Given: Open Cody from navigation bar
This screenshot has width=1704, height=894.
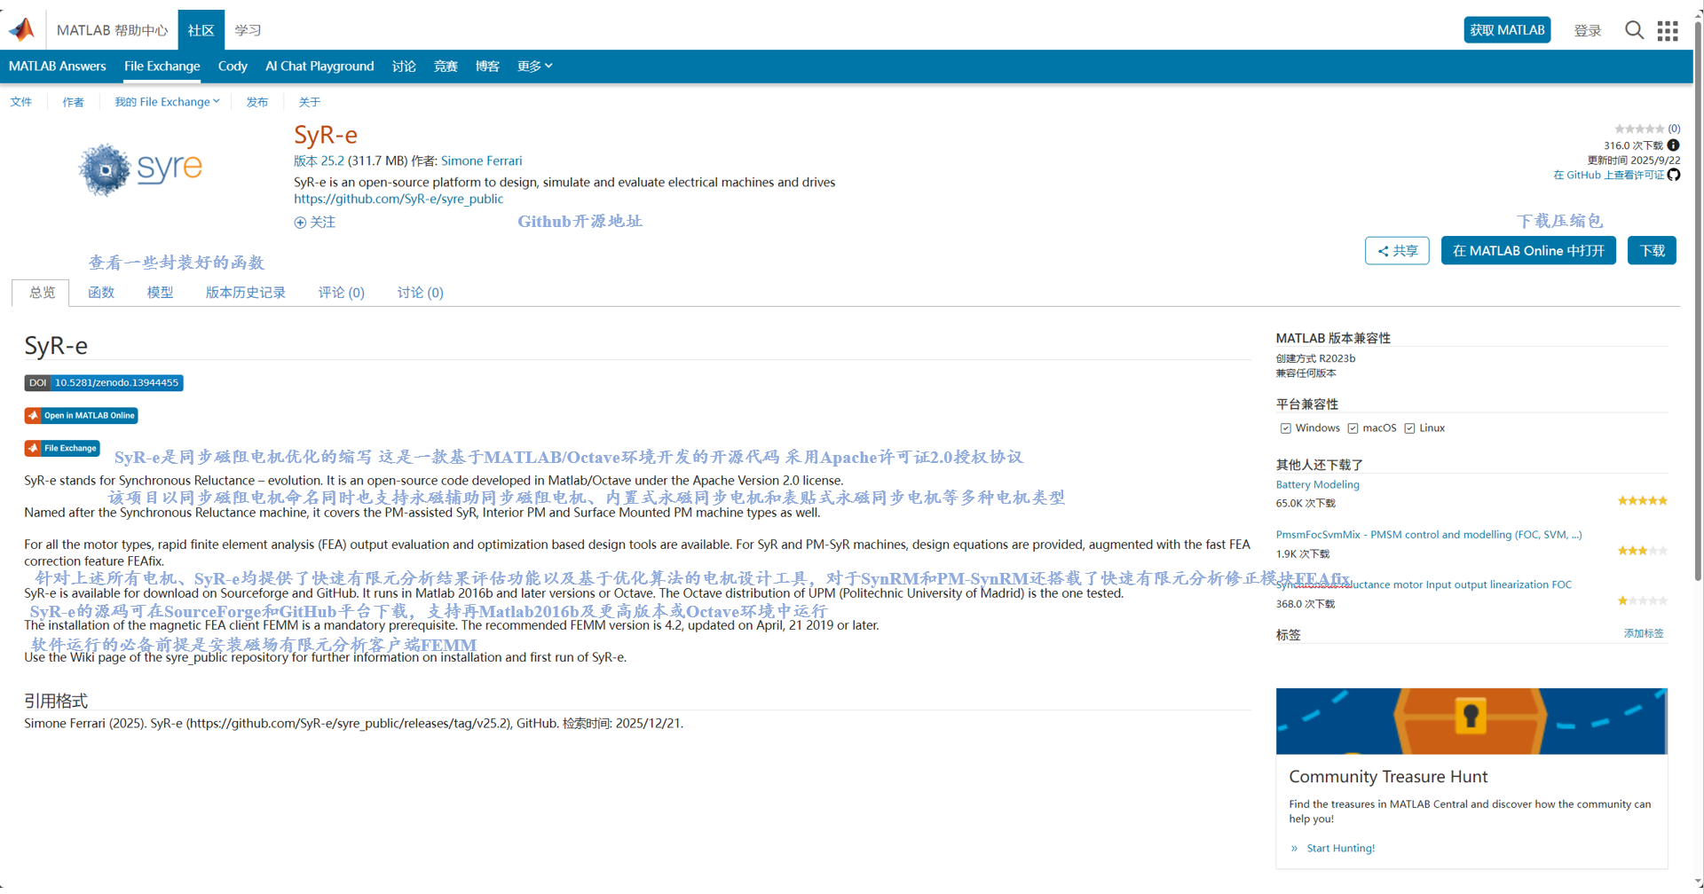Looking at the screenshot, I should (x=233, y=67).
